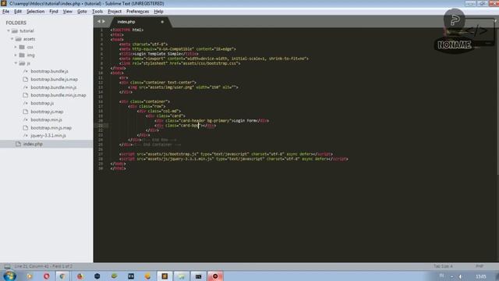Open bootstrap.js in the sidebar
The width and height of the screenshot is (499, 281).
tap(42, 104)
